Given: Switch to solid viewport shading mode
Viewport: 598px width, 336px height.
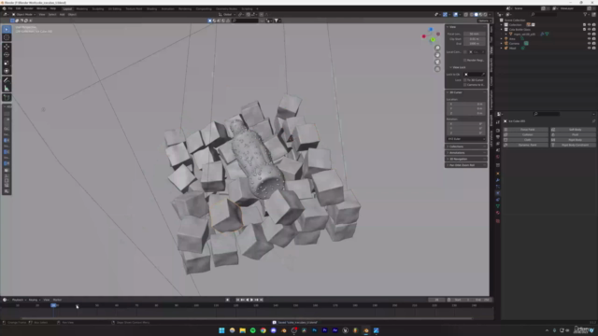Looking at the screenshot, I should coord(476,15).
